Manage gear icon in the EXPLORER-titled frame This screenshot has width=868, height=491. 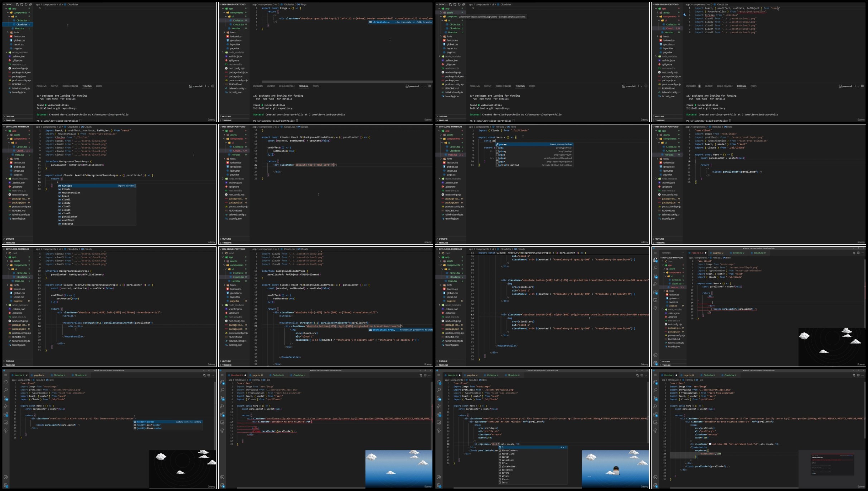[655, 363]
